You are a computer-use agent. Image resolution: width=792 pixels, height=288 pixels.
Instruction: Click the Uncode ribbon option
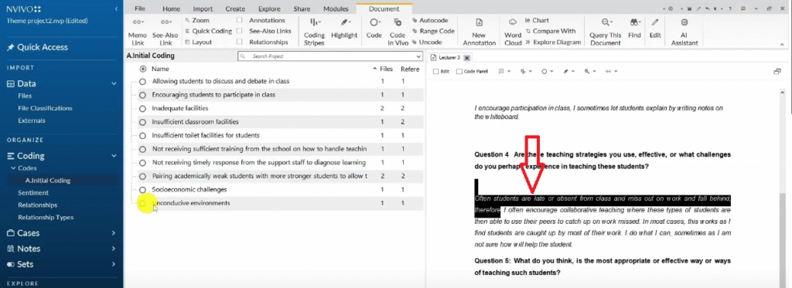427,42
